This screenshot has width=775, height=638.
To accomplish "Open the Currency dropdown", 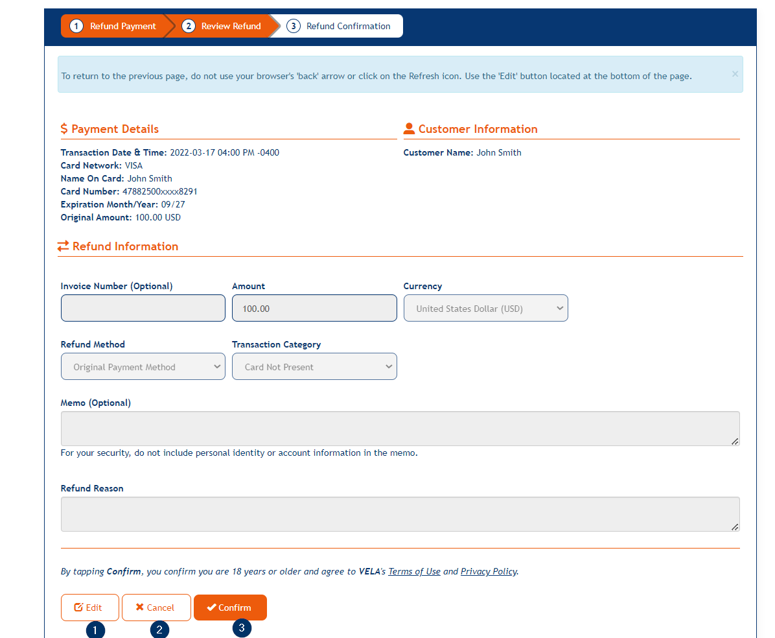I will (x=485, y=309).
